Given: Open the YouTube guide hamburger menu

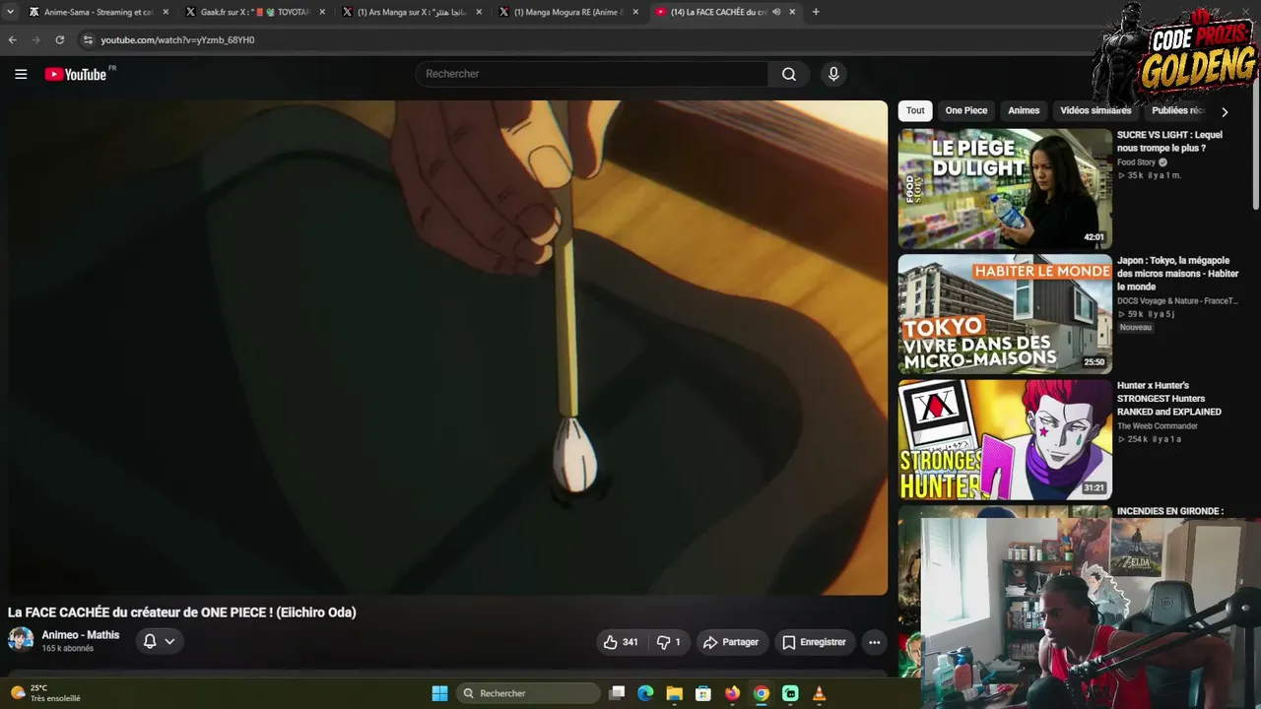Looking at the screenshot, I should [x=21, y=74].
